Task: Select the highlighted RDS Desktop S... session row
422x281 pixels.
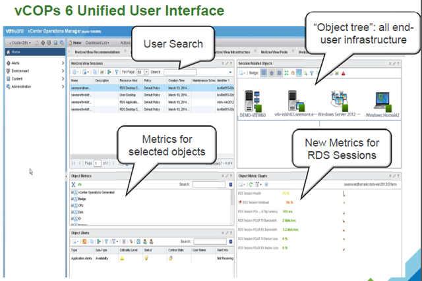Action: point(152,88)
